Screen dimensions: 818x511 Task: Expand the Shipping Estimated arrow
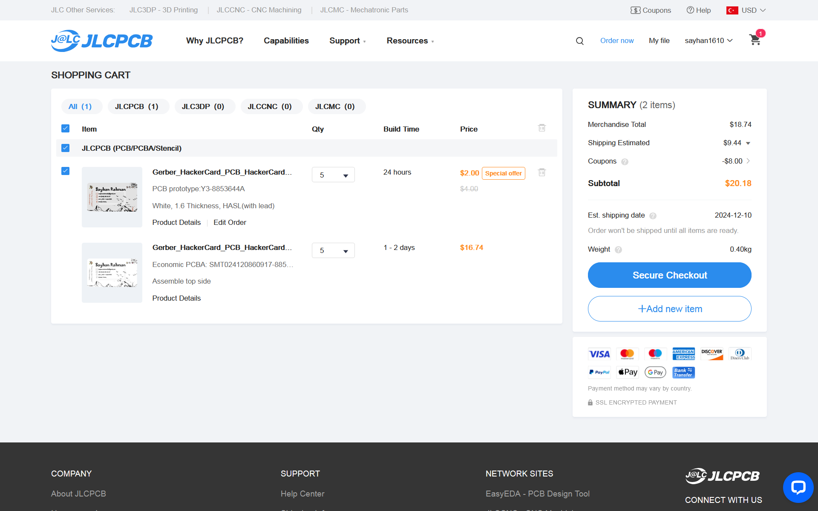click(748, 143)
